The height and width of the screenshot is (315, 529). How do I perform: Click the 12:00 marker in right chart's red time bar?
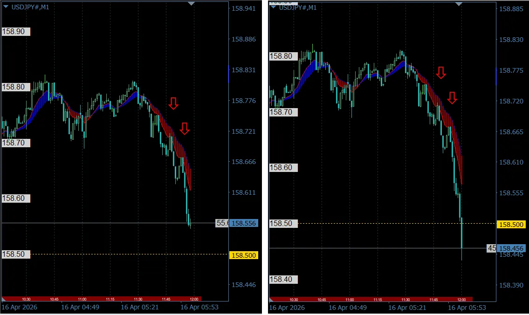coord(461,300)
